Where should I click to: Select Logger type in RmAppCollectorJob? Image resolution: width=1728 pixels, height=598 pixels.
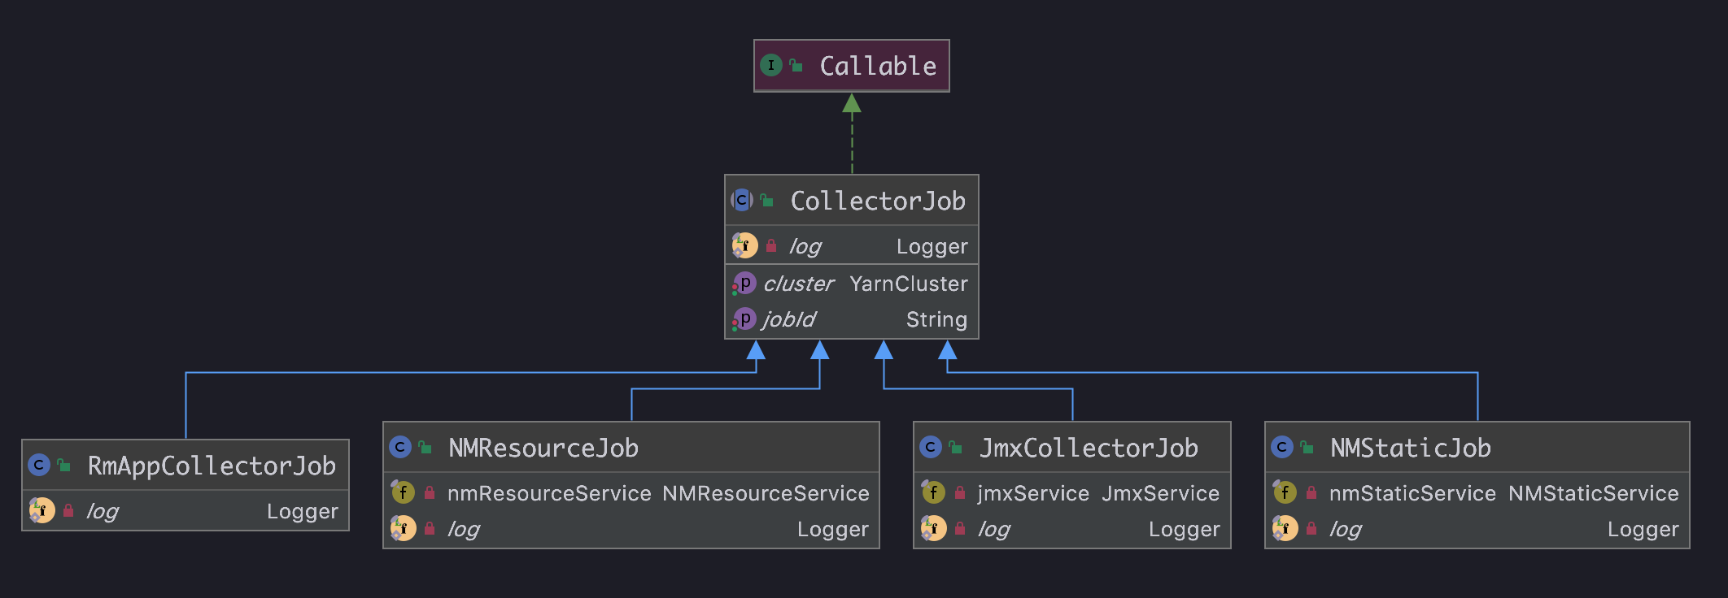tap(302, 511)
